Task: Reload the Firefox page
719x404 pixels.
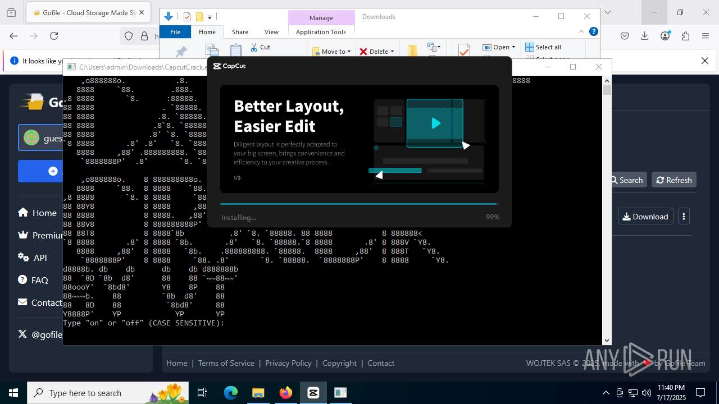Action: tap(54, 36)
